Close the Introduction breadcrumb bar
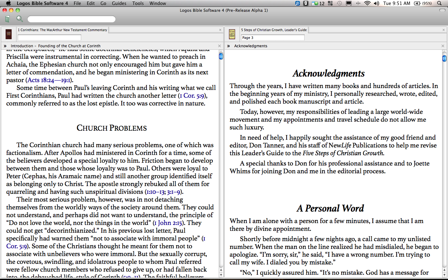Screen dimensions: 448x280 click(x=219, y=46)
